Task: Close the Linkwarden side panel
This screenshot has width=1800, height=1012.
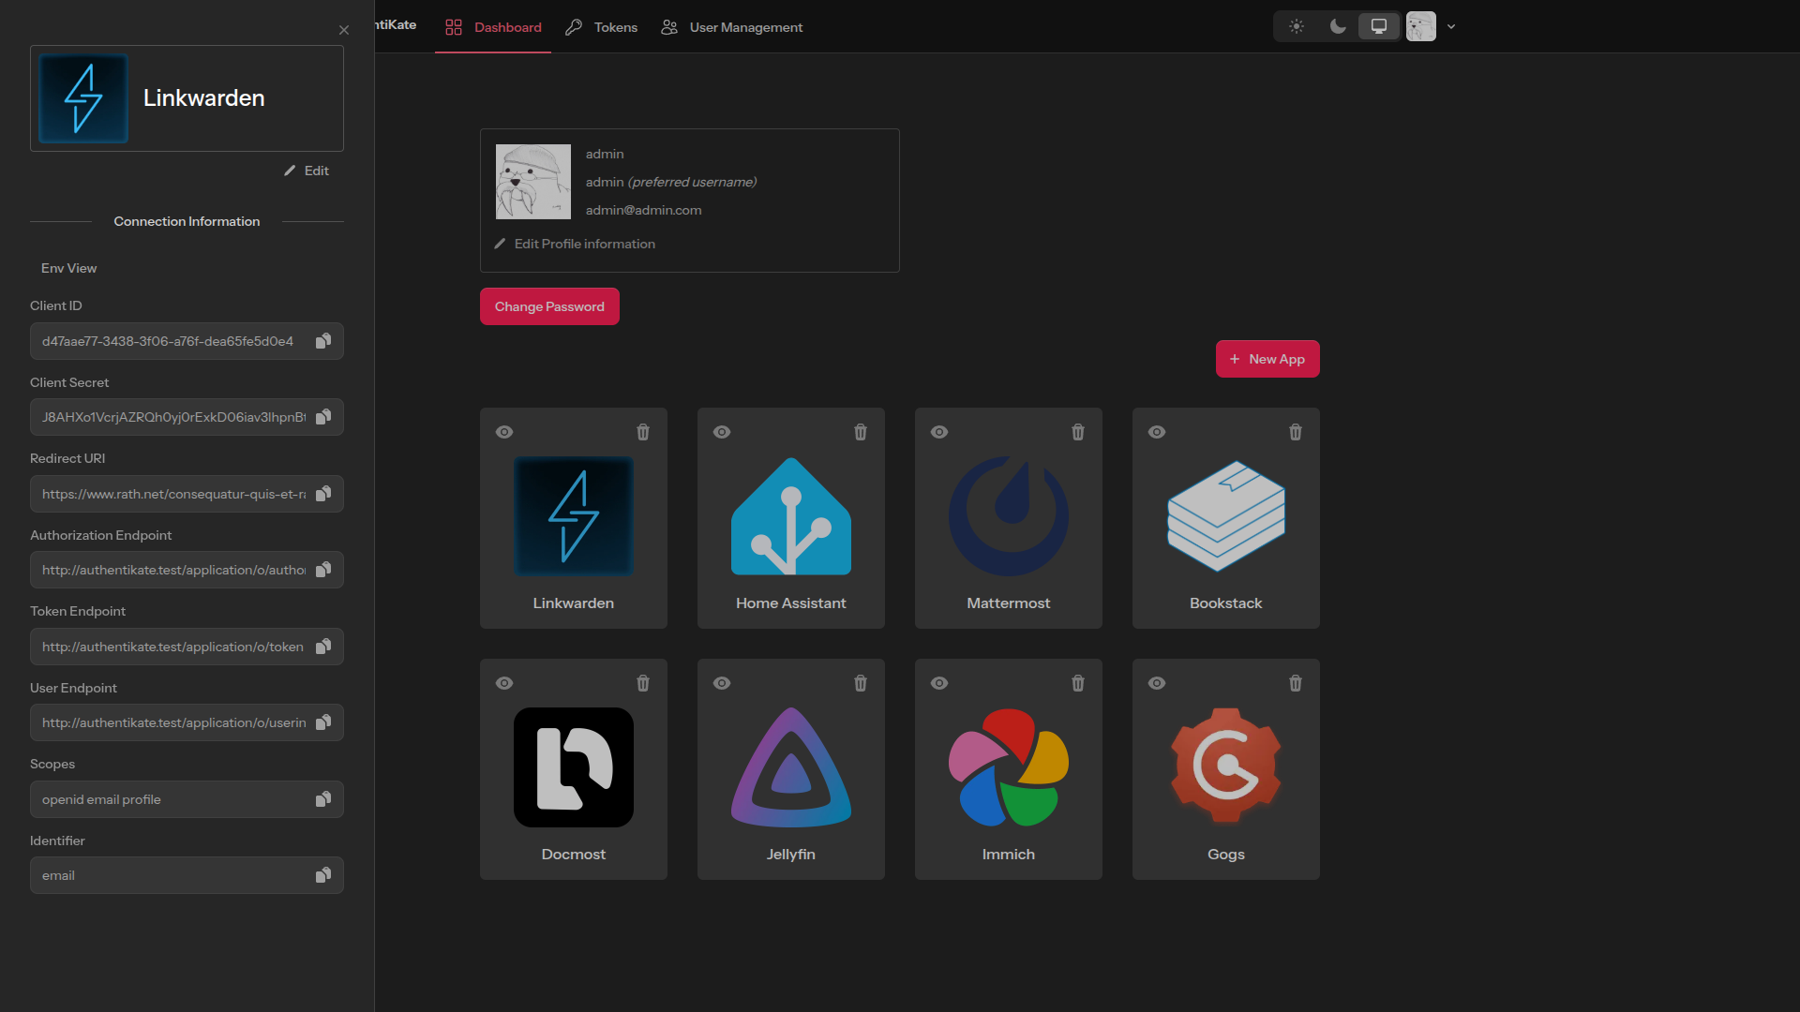Action: click(344, 30)
